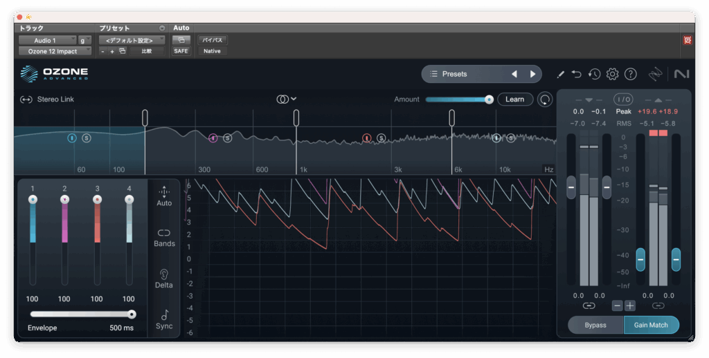This screenshot has width=709, height=358.
Task: Open the overlapping circles channel mode dropdown
Action: 287,100
